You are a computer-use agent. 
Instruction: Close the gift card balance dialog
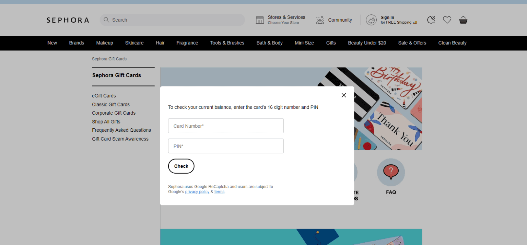[x=344, y=95]
